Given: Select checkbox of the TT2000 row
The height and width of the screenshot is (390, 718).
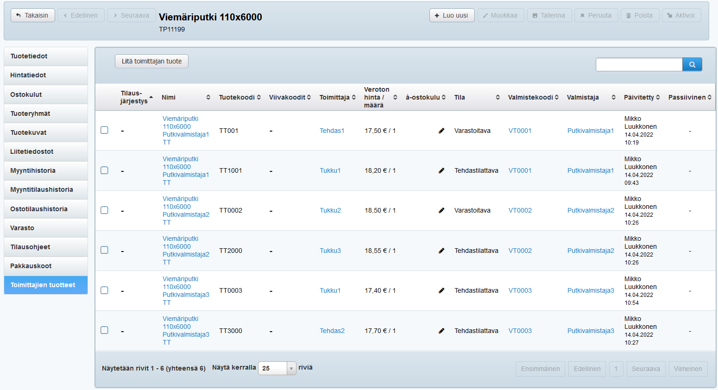Looking at the screenshot, I should coord(105,250).
